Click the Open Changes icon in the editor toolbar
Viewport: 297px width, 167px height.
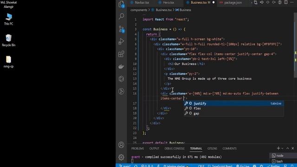[256, 2]
